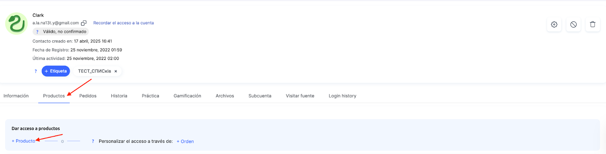Click the Fecha de Registro date line
The image size is (606, 154).
click(x=77, y=50)
